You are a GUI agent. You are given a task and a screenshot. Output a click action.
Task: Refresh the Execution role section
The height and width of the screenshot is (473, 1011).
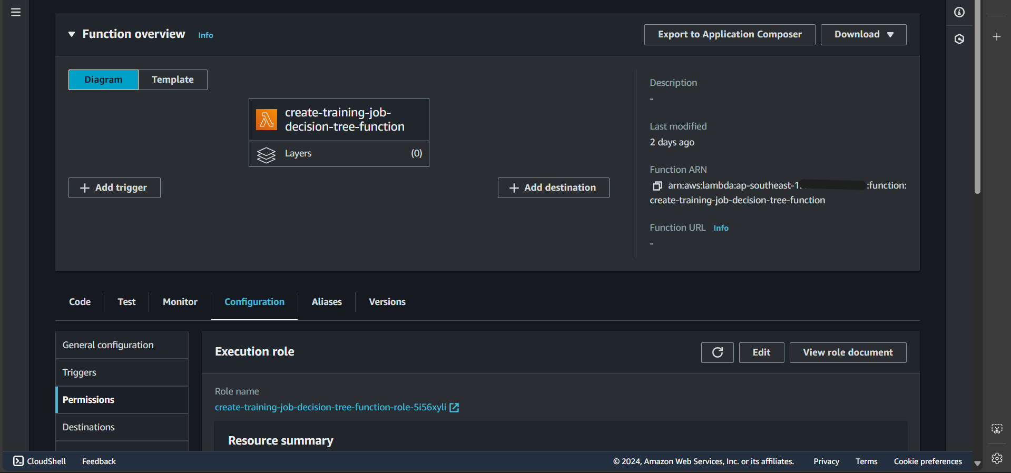[717, 352]
